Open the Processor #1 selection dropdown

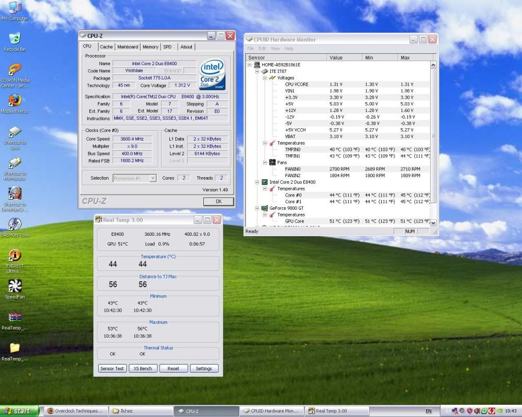152,178
